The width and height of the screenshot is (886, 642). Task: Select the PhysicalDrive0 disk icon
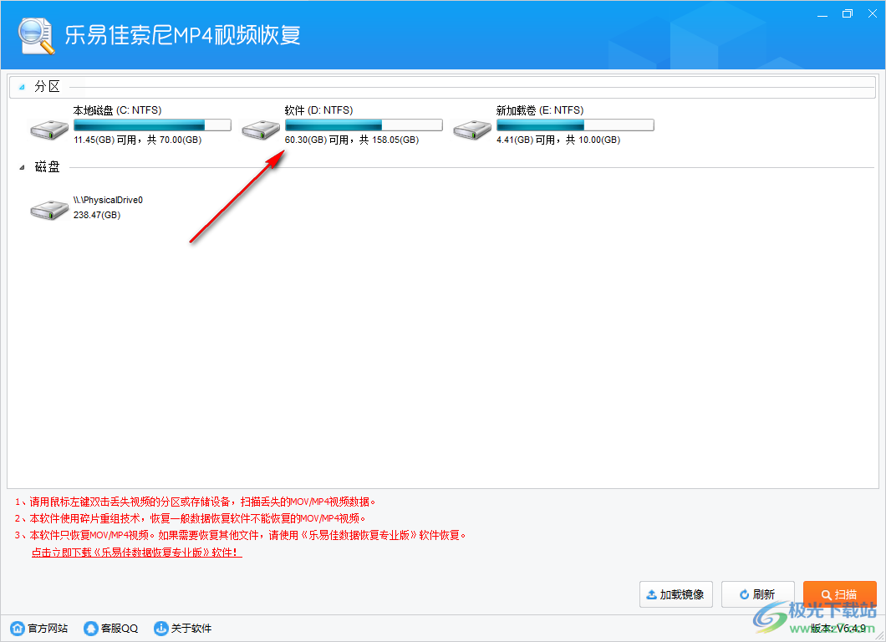[x=49, y=210]
